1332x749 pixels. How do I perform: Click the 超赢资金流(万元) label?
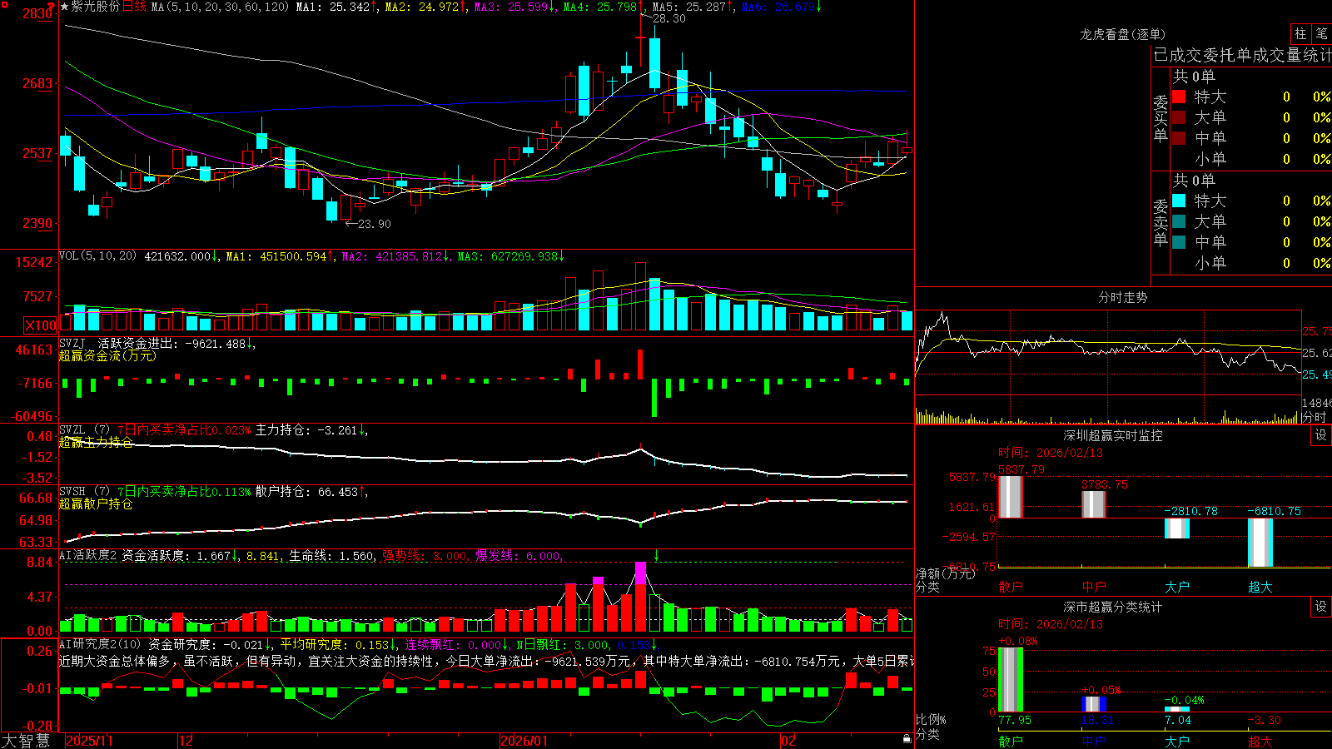(x=107, y=355)
